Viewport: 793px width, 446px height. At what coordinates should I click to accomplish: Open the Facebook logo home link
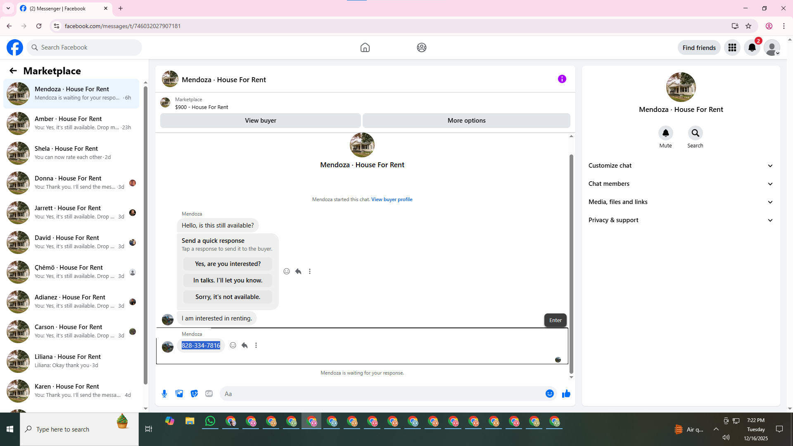[x=15, y=47]
